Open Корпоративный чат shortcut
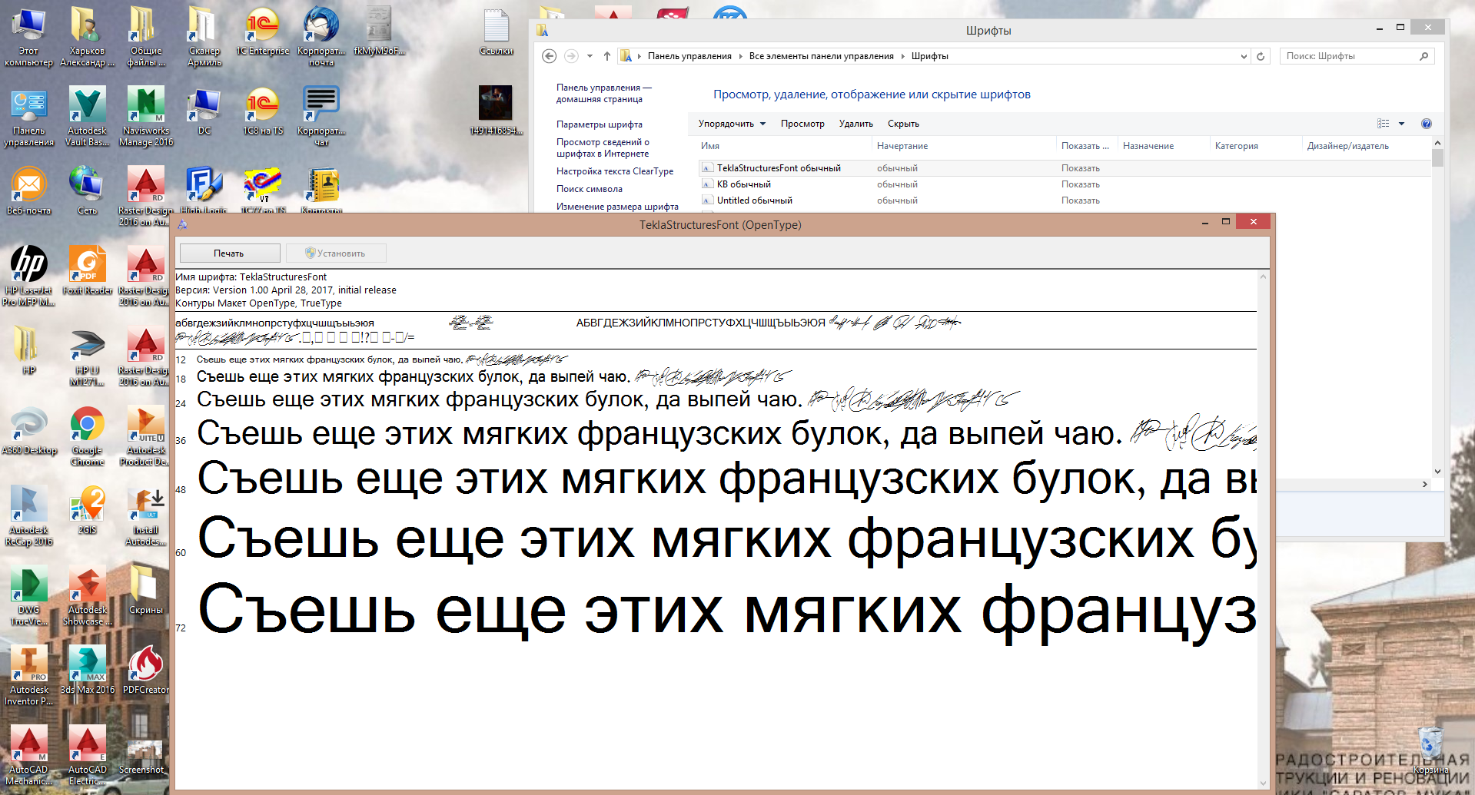The image size is (1475, 795). (x=321, y=116)
